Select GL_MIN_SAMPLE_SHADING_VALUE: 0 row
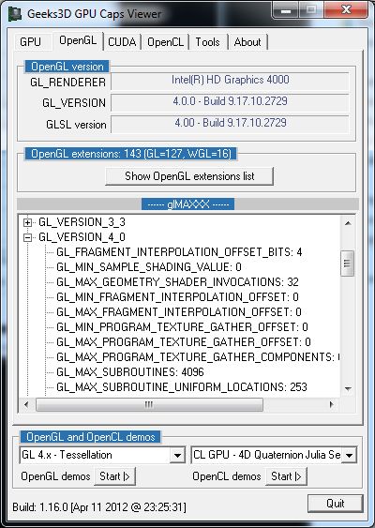The width and height of the screenshot is (375, 528). [149, 267]
